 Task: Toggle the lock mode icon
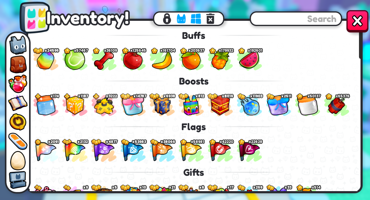167,19
